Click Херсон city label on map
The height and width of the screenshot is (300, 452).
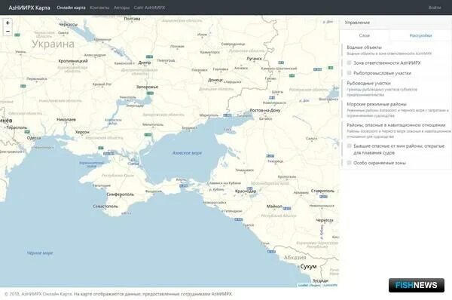click(x=82, y=132)
